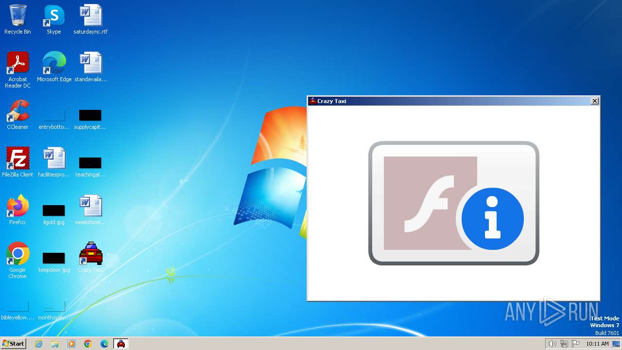
Task: Open Acrobat Reader DC shortcut
Action: pos(17,70)
